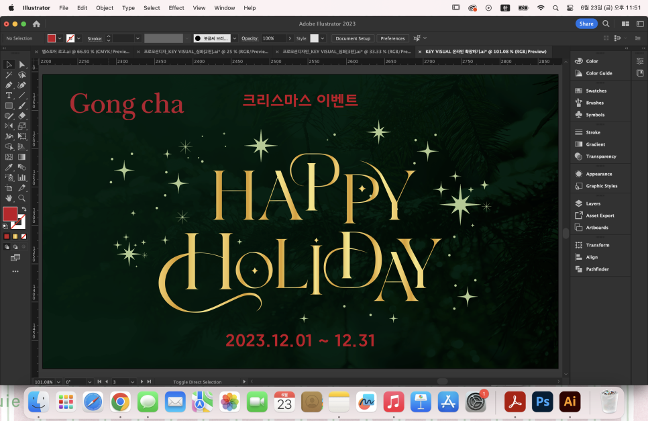
Task: Select the Scale tool
Action: pyautogui.click(x=22, y=126)
